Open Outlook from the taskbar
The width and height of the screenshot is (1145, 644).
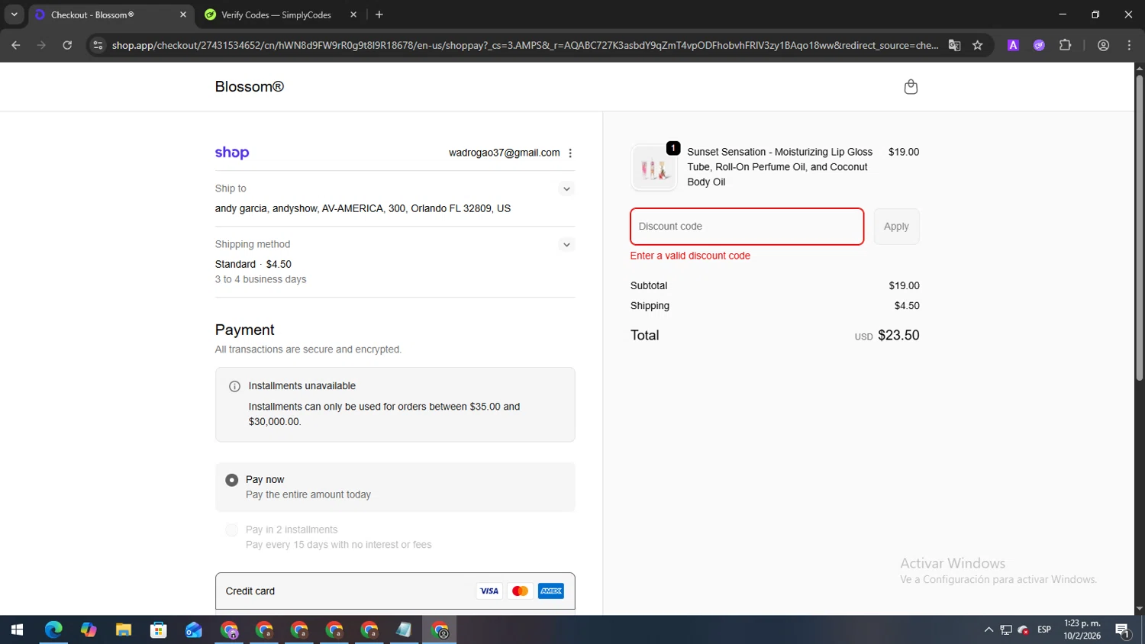tap(194, 630)
